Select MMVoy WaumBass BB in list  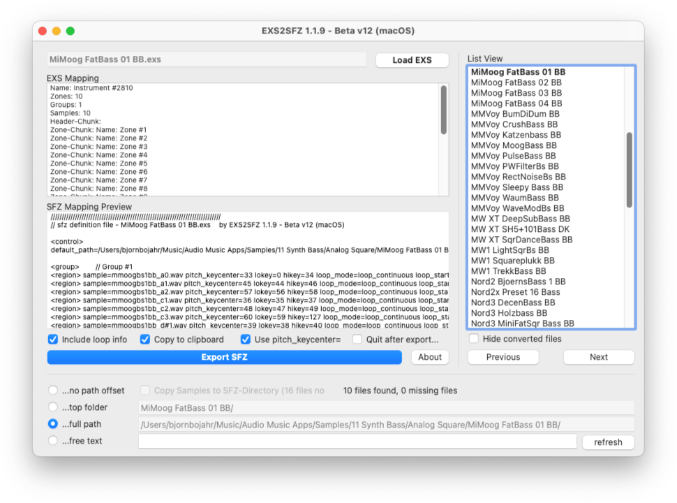tap(514, 198)
